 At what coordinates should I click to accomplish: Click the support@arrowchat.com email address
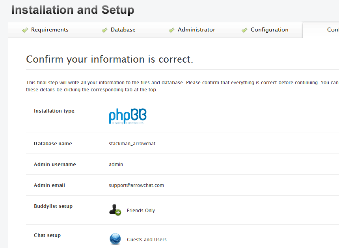coord(136,185)
